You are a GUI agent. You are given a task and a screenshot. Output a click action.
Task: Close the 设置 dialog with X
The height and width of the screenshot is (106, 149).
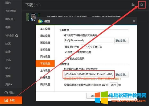[x=134, y=21]
